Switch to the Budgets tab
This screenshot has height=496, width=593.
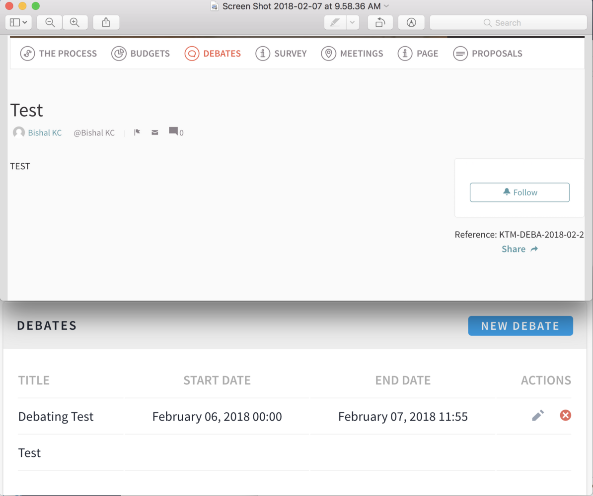click(x=141, y=54)
